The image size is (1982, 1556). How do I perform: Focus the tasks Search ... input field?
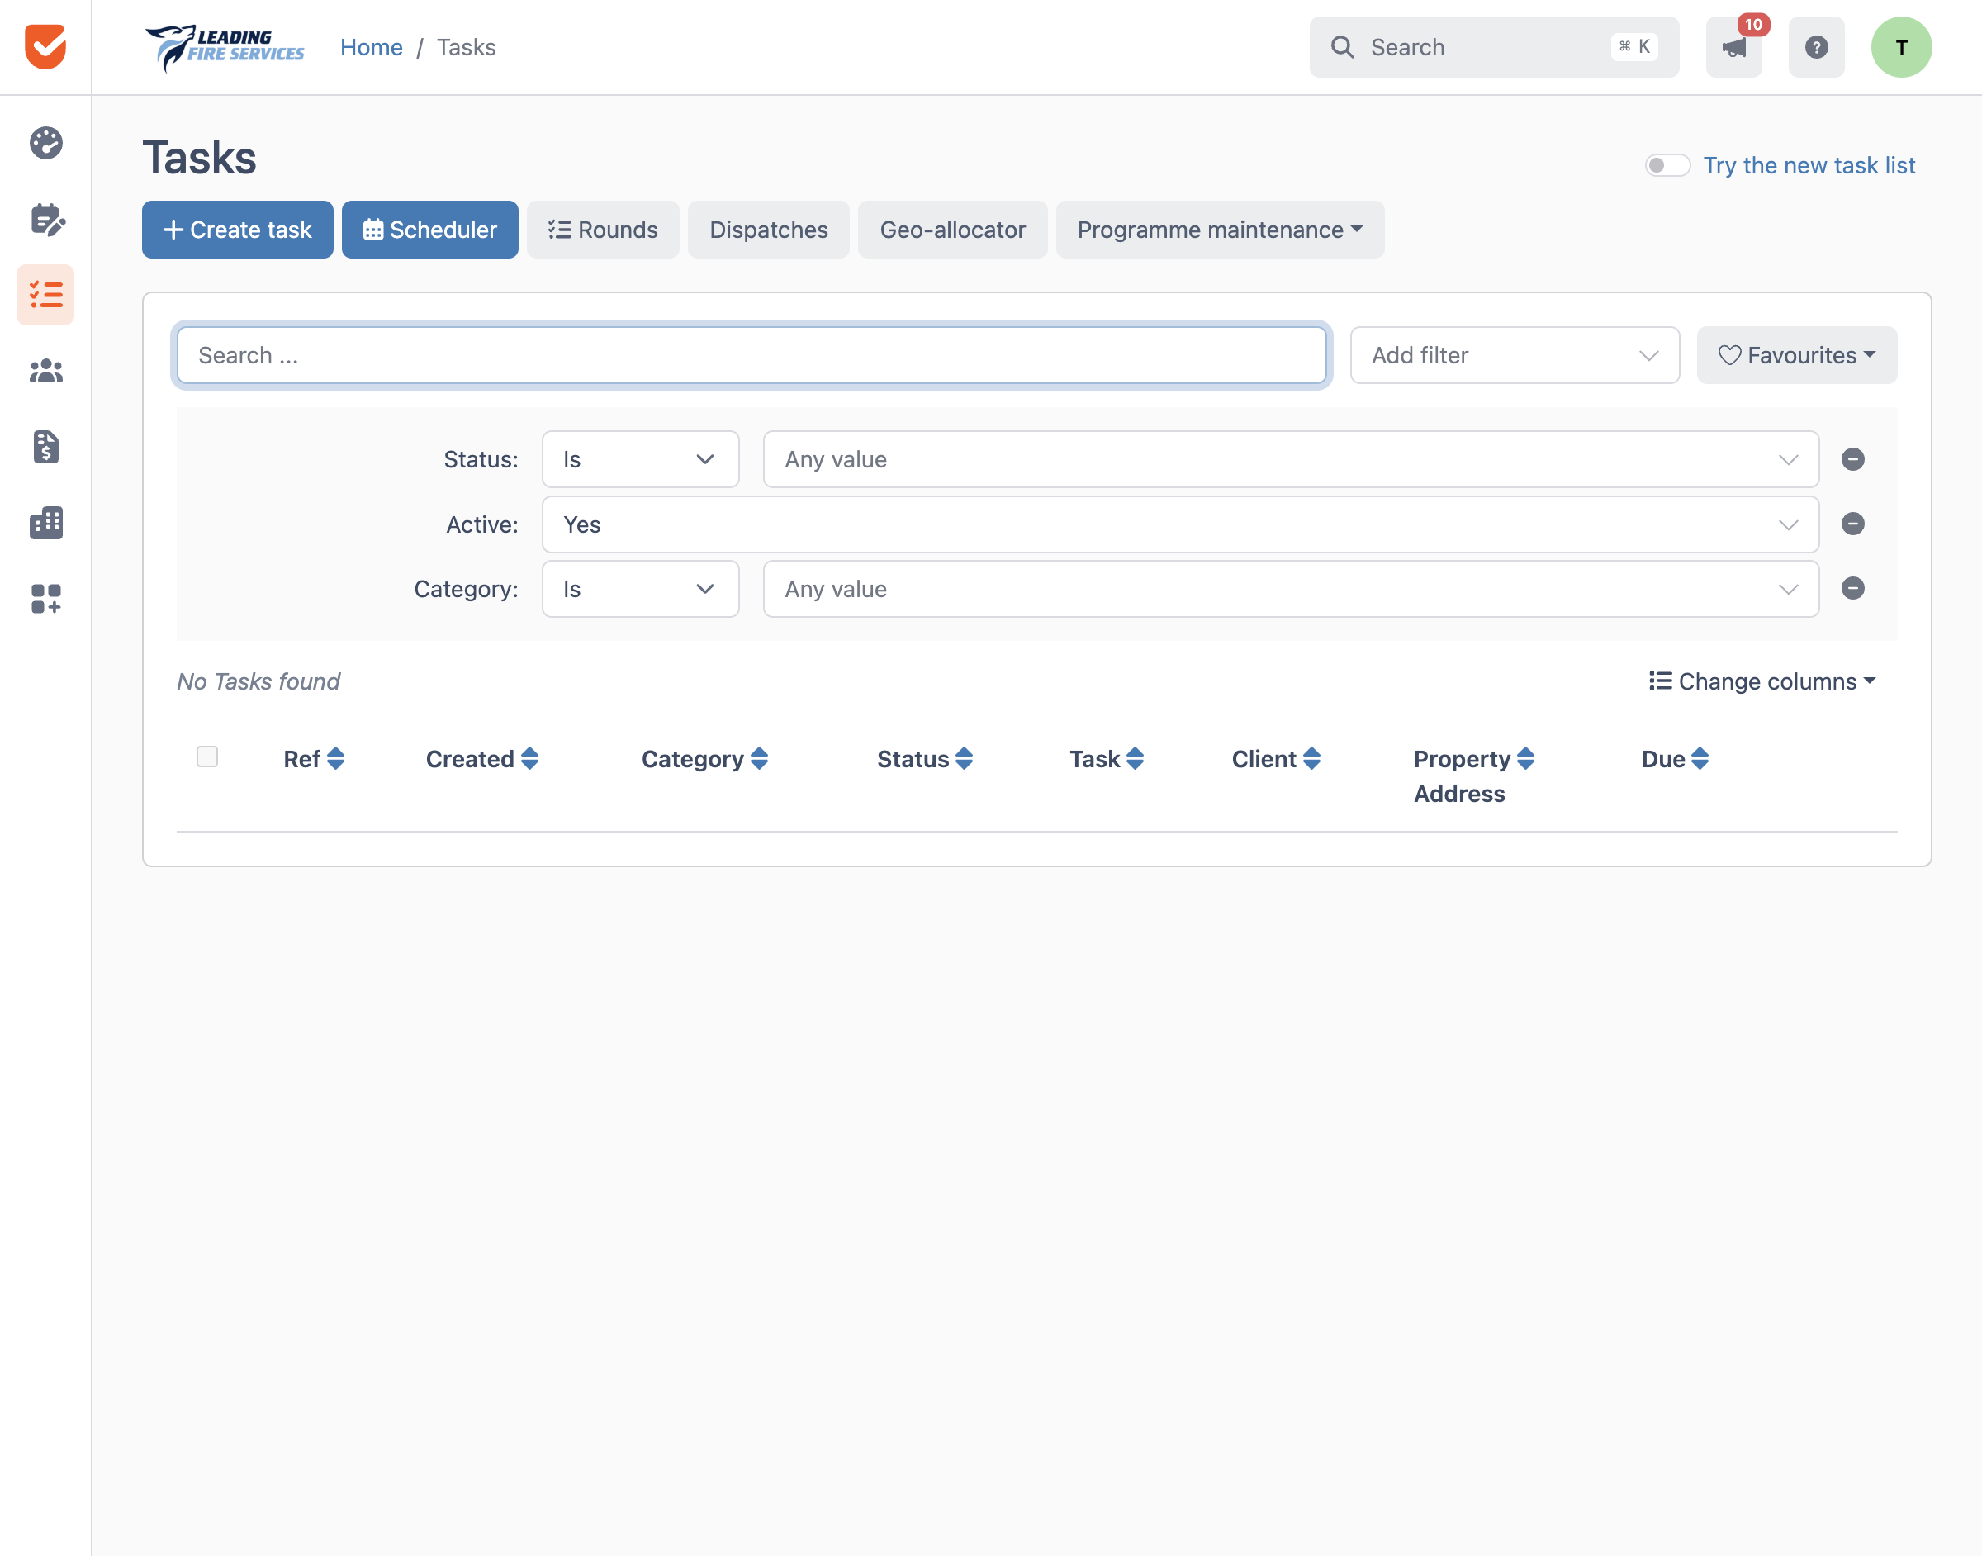tap(752, 355)
